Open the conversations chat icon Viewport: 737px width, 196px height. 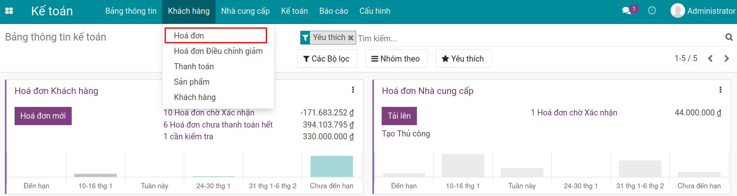(627, 11)
